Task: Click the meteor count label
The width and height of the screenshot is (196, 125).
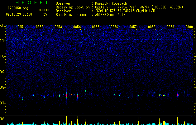Action: (44, 10)
